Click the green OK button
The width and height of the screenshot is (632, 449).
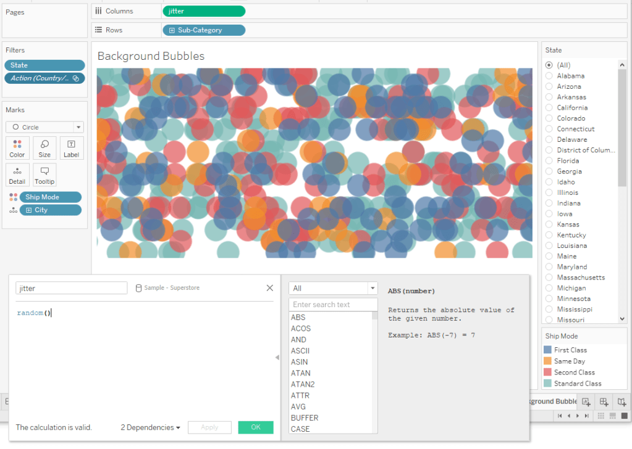click(x=256, y=427)
